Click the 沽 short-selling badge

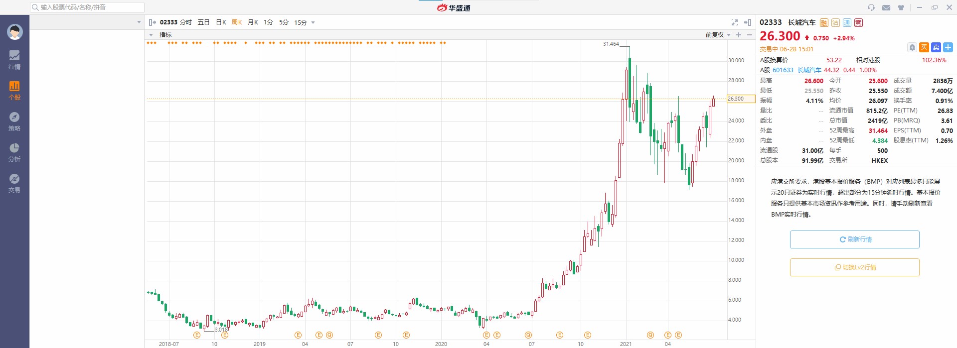[x=835, y=23]
